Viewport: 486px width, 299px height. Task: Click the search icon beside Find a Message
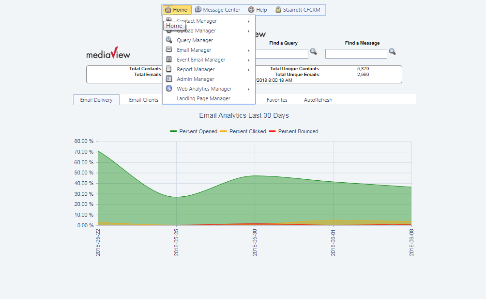click(x=393, y=51)
